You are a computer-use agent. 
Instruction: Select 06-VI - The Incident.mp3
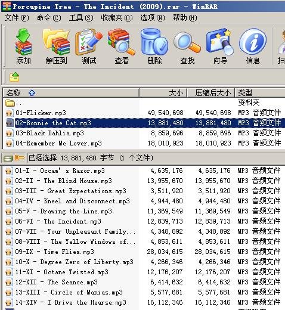58,222
